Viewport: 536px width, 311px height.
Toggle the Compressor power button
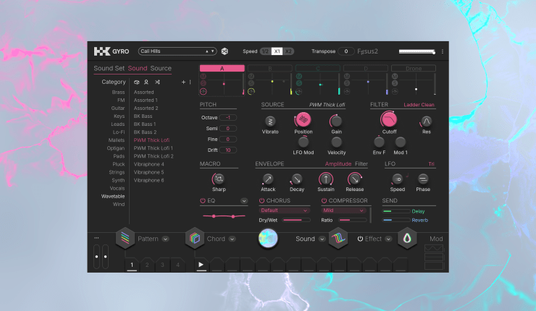[324, 201]
